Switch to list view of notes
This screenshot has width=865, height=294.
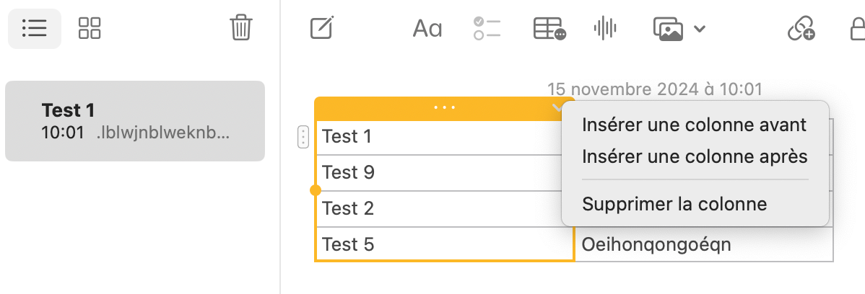tap(34, 29)
